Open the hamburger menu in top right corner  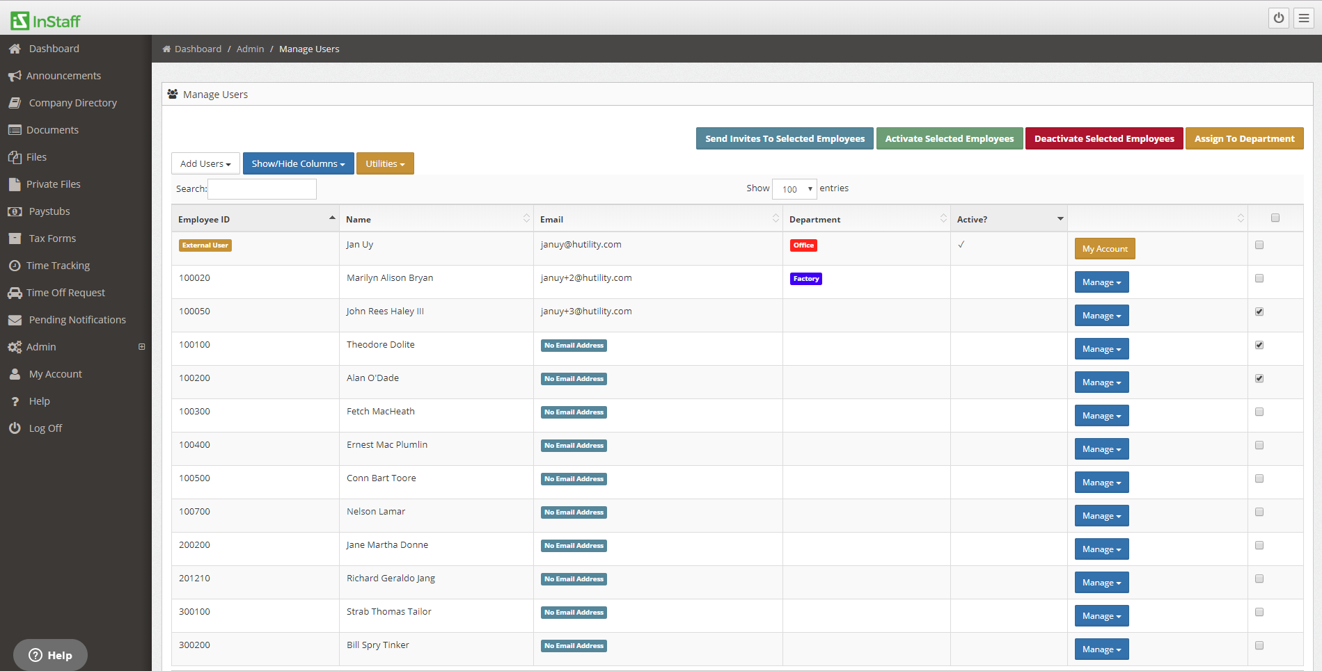coord(1303,18)
